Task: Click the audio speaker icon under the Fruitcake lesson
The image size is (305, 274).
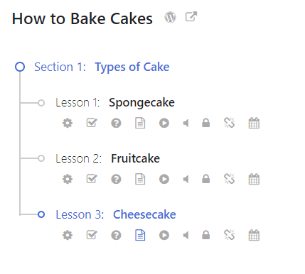Action: click(x=186, y=179)
